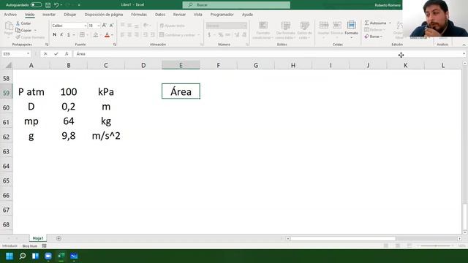Open the Customize Quick Access Toolbar dropdown
The height and width of the screenshot is (263, 468).
pos(79,5)
